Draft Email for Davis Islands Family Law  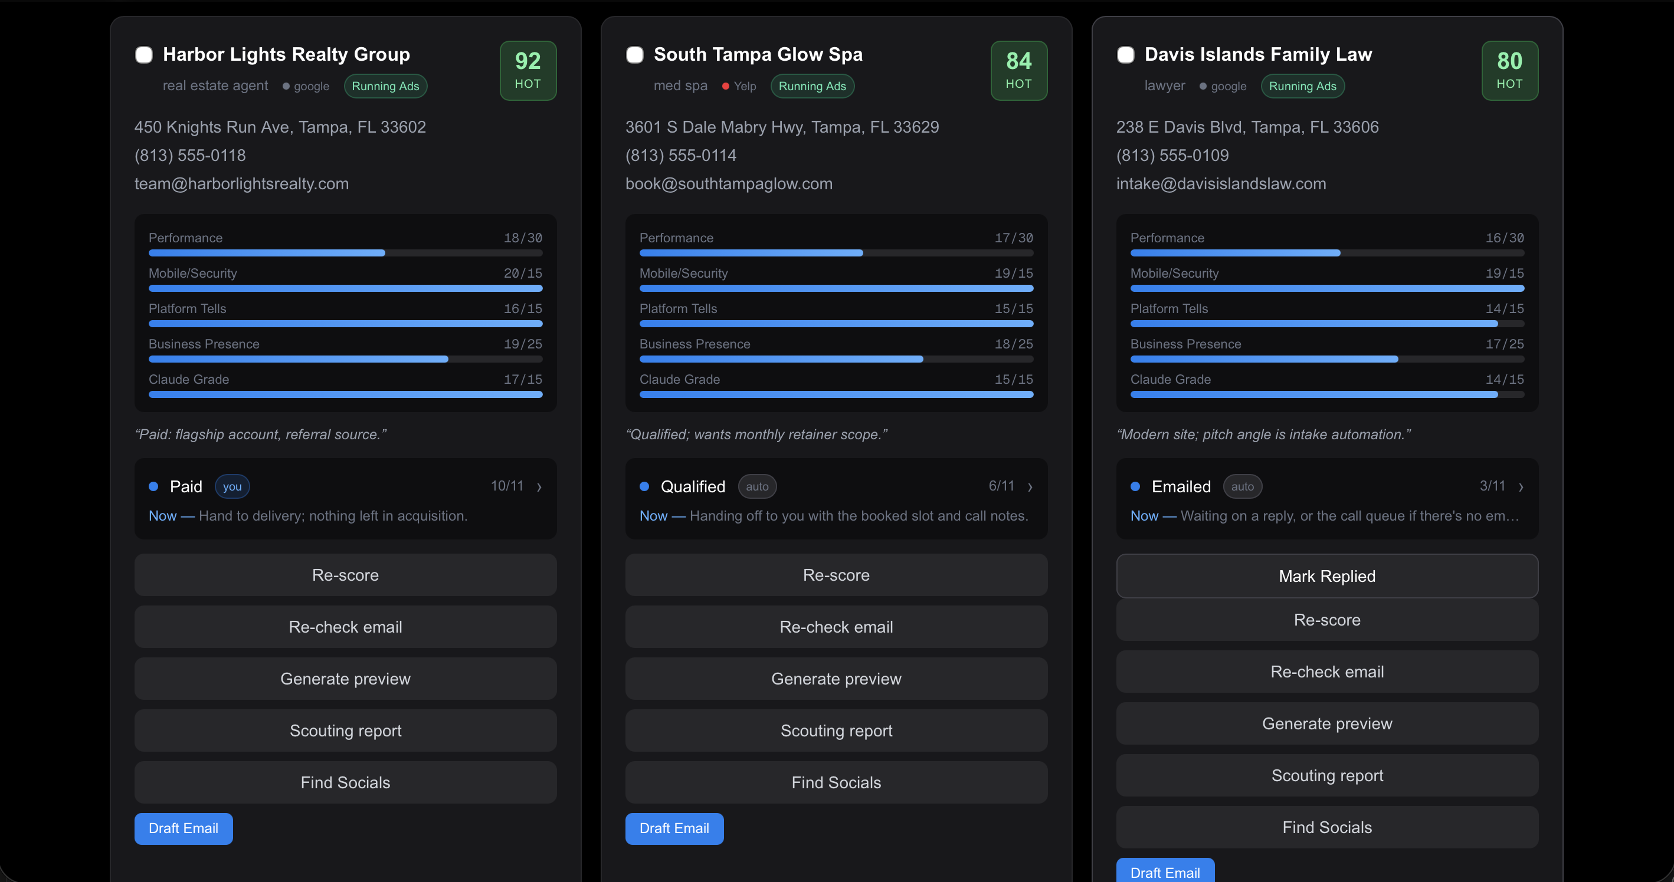coord(1165,871)
